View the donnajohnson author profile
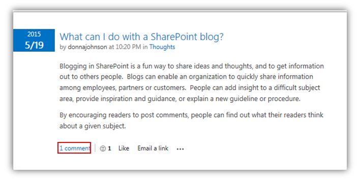Viewport: 358px width, 183px height. 87,47
